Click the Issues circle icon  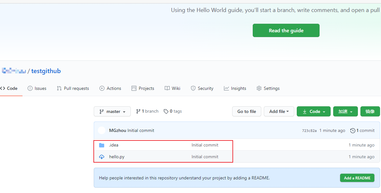coord(30,88)
